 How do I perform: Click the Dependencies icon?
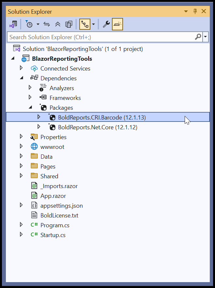(34, 77)
